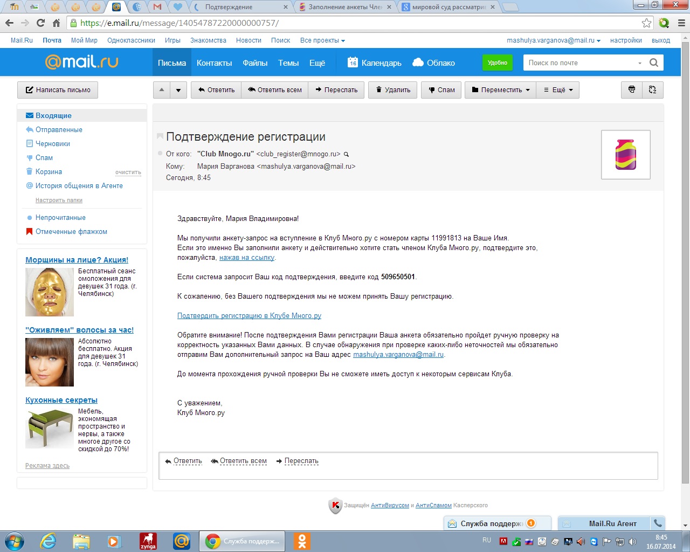Image resolution: width=690 pixels, height=552 pixels.
Task: Reload the page in Chrome
Action: [x=40, y=23]
